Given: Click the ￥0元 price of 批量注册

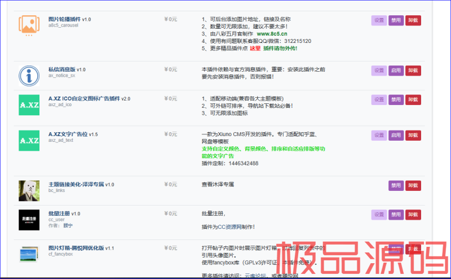Looking at the screenshot, I should click(171, 213).
